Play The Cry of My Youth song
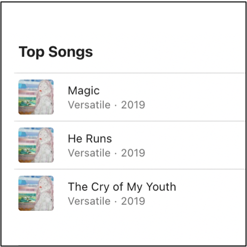 click(x=122, y=187)
